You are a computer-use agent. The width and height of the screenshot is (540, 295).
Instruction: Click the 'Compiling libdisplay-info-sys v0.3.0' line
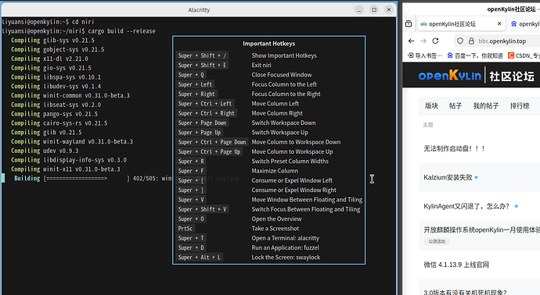[x=69, y=160]
